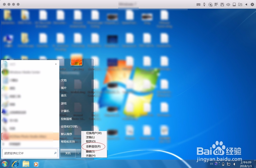
Task: Open 默认程序 in the Start menu
Action: point(67,134)
